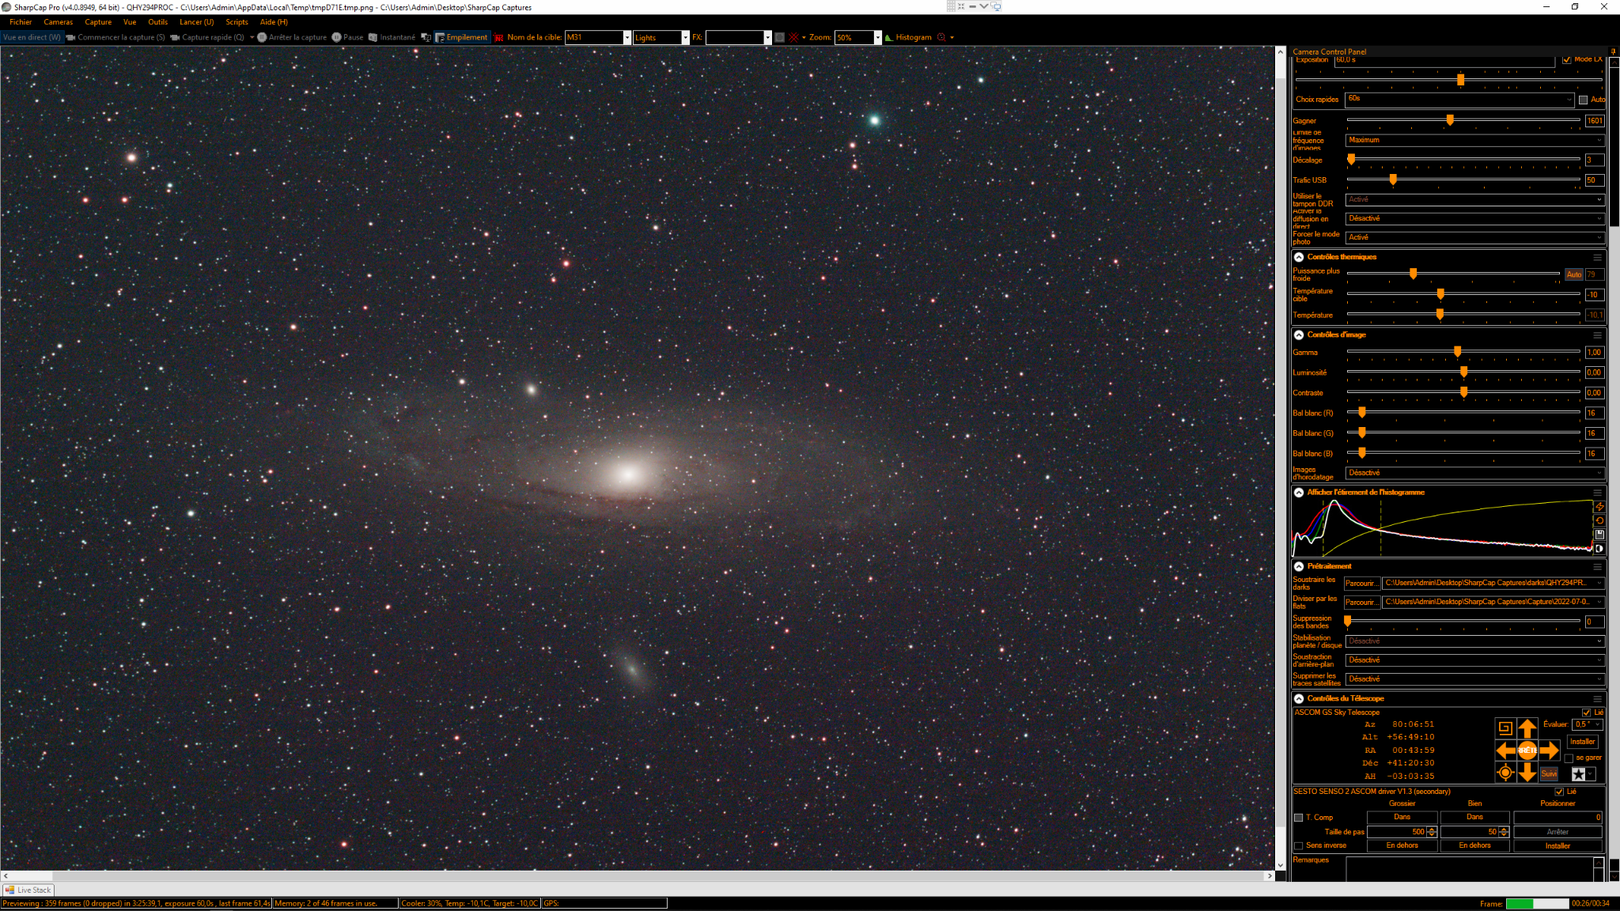
Task: Click the Instantané snapshot button
Action: coord(392,37)
